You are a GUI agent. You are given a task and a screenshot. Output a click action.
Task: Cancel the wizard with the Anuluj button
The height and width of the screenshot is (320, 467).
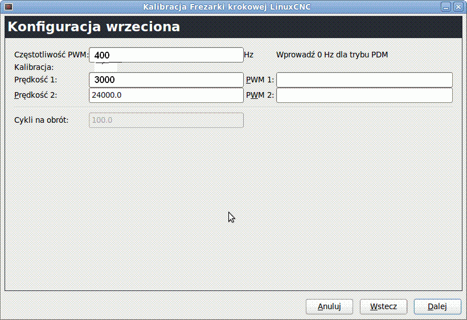click(329, 306)
